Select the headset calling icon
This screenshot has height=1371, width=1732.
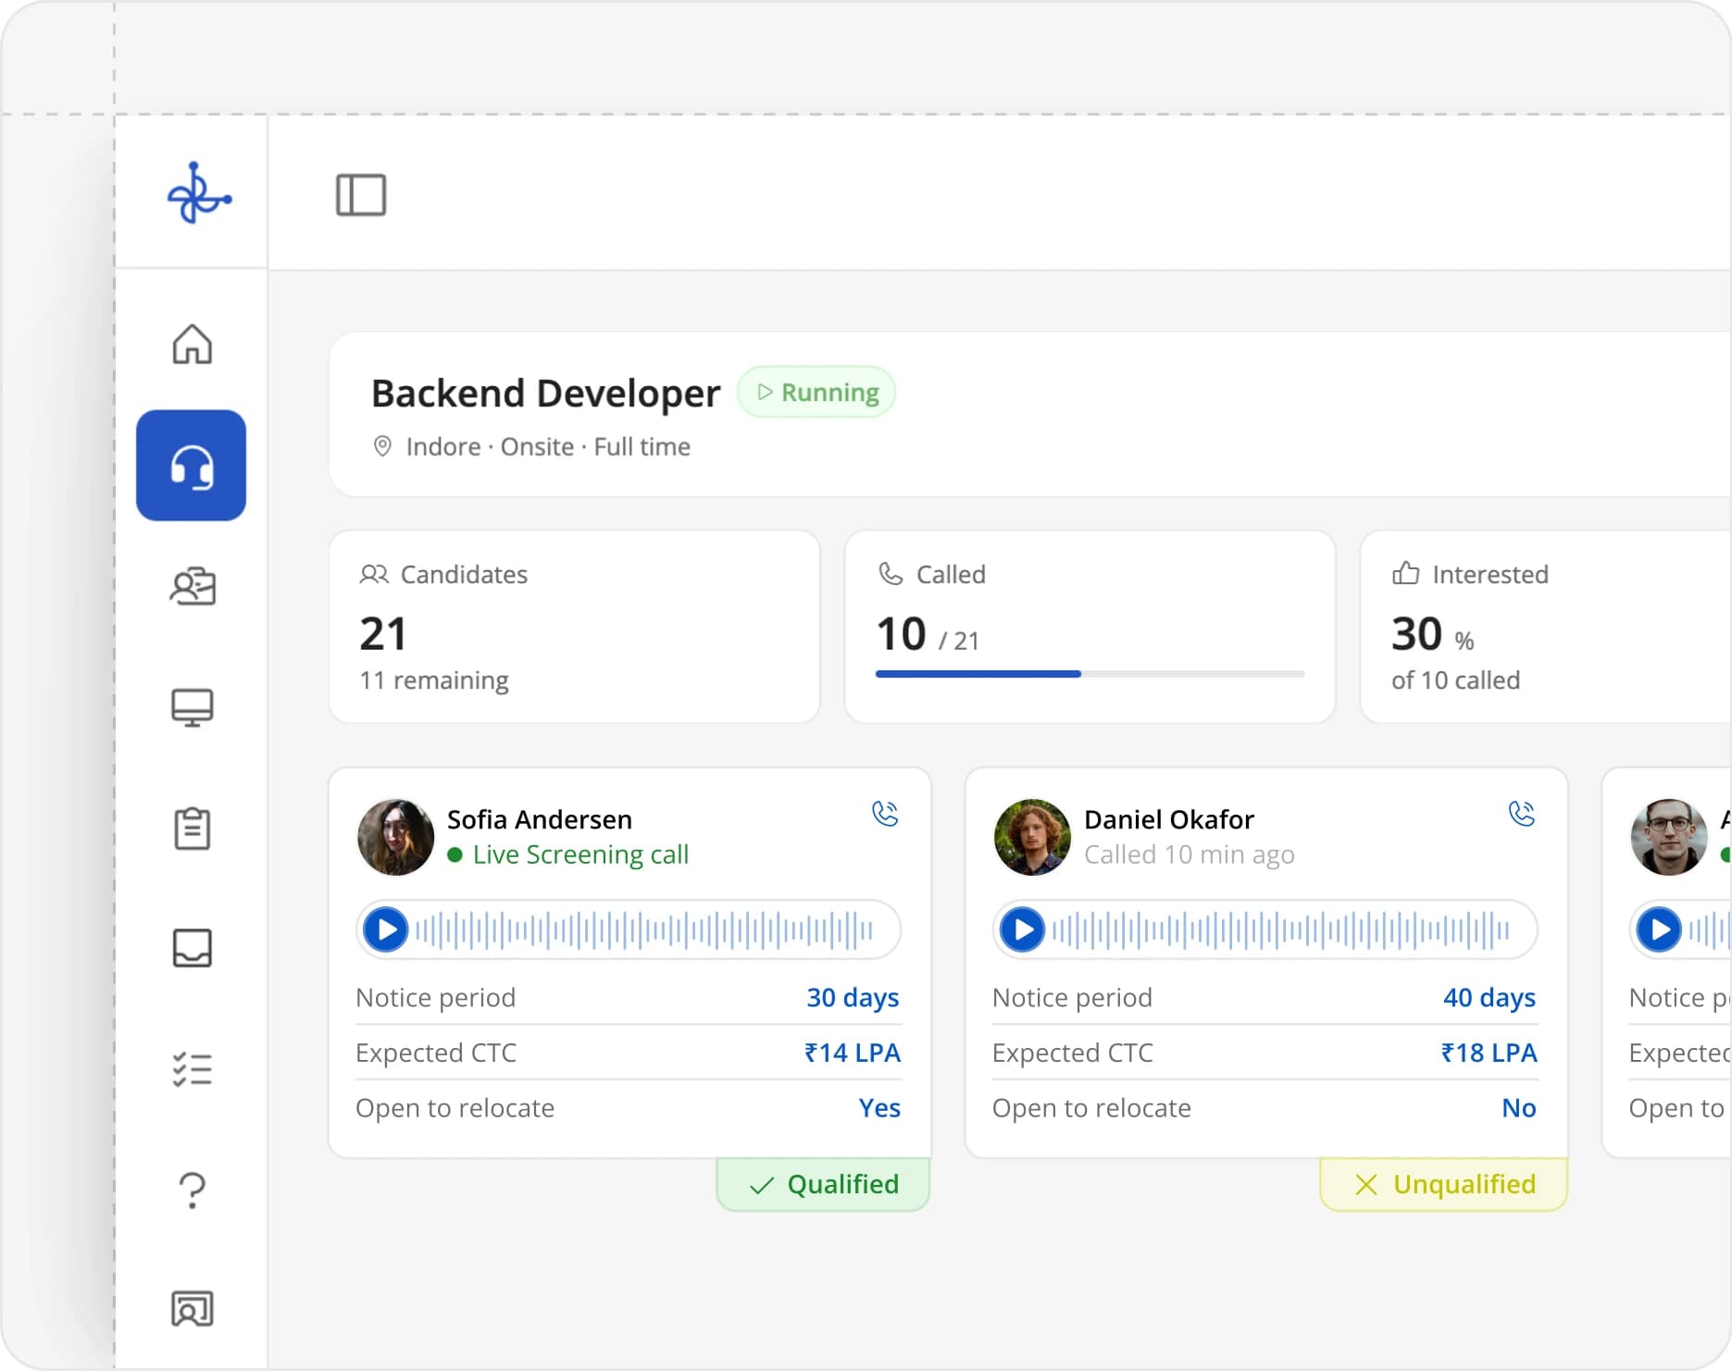coord(192,466)
